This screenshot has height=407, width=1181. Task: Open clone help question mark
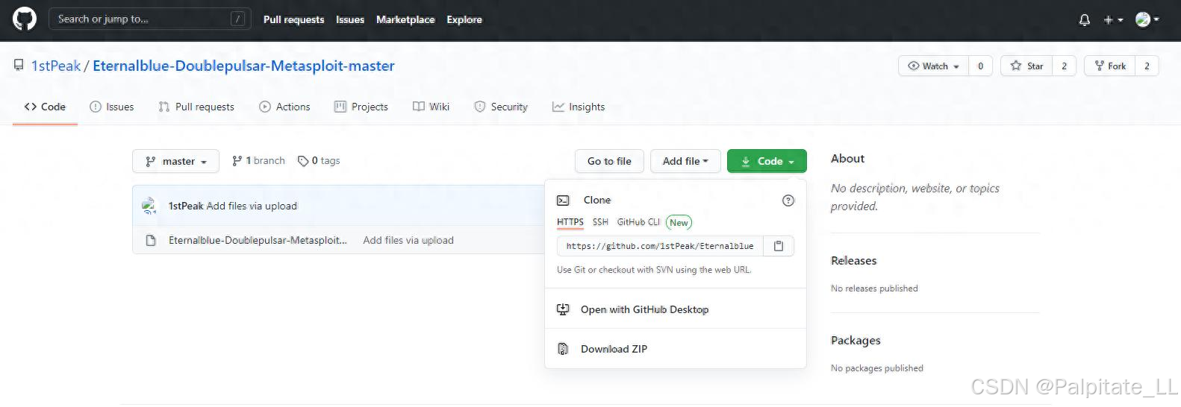point(788,201)
